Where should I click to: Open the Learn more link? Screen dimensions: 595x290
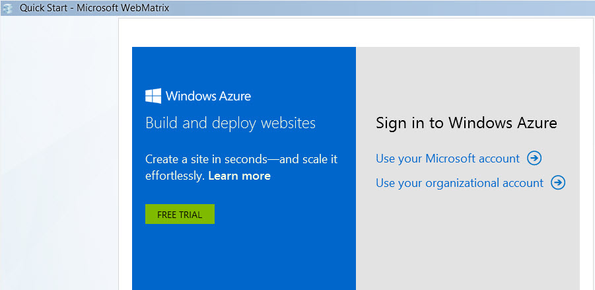pyautogui.click(x=239, y=176)
